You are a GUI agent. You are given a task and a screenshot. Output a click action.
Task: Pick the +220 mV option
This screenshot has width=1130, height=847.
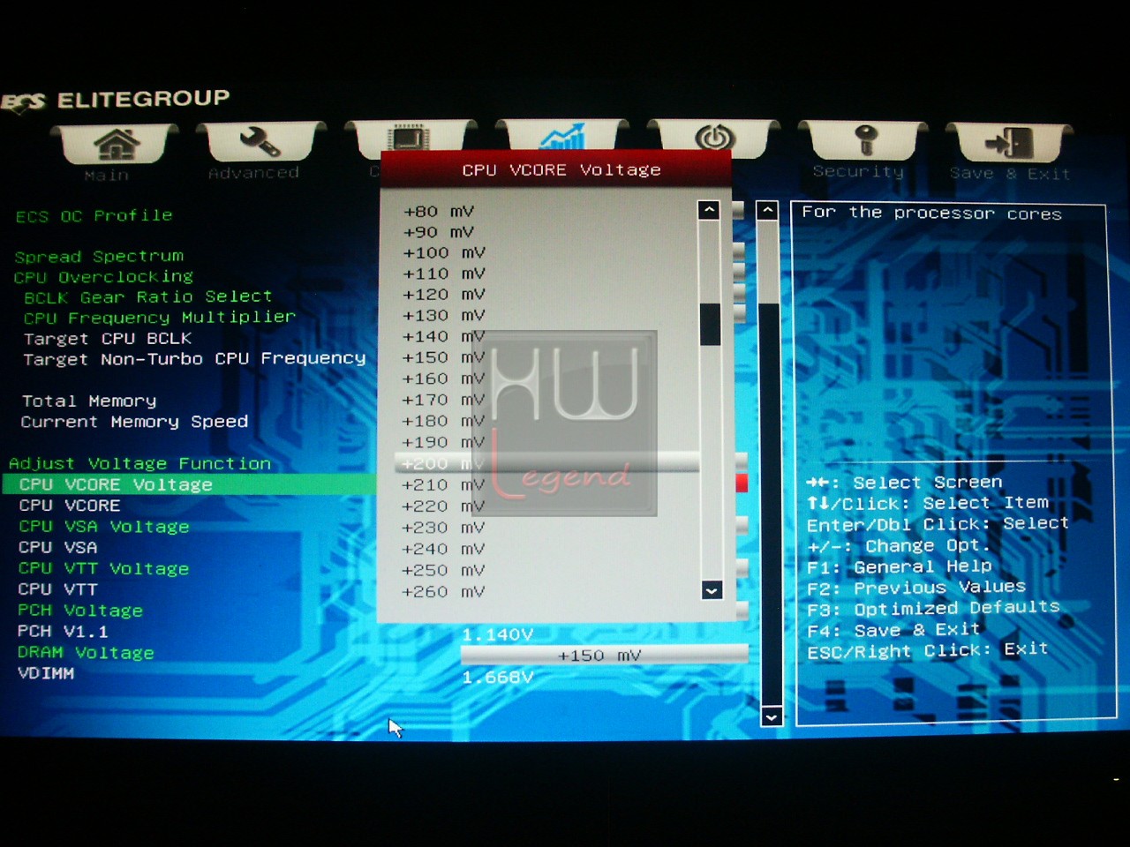tap(443, 506)
